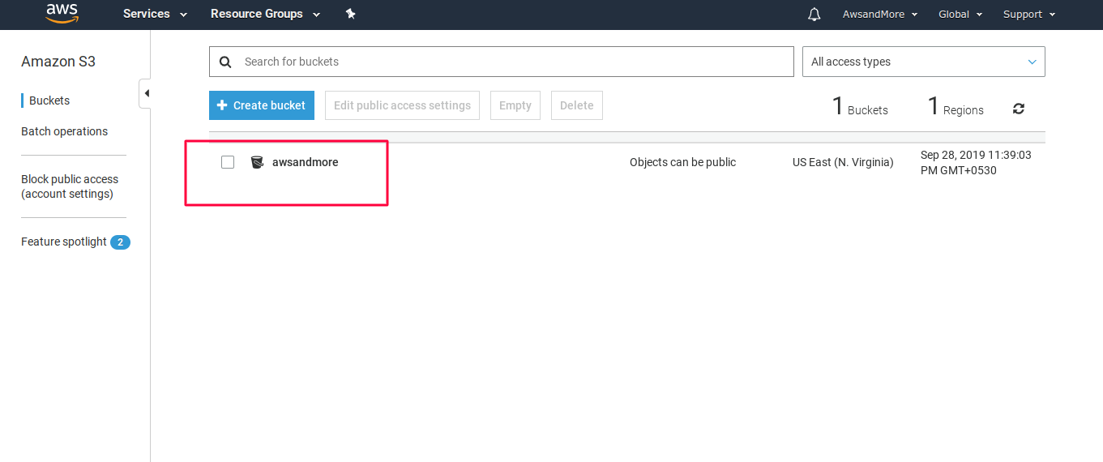The height and width of the screenshot is (462, 1103).
Task: Click the Objects can be public text
Action: (682, 162)
